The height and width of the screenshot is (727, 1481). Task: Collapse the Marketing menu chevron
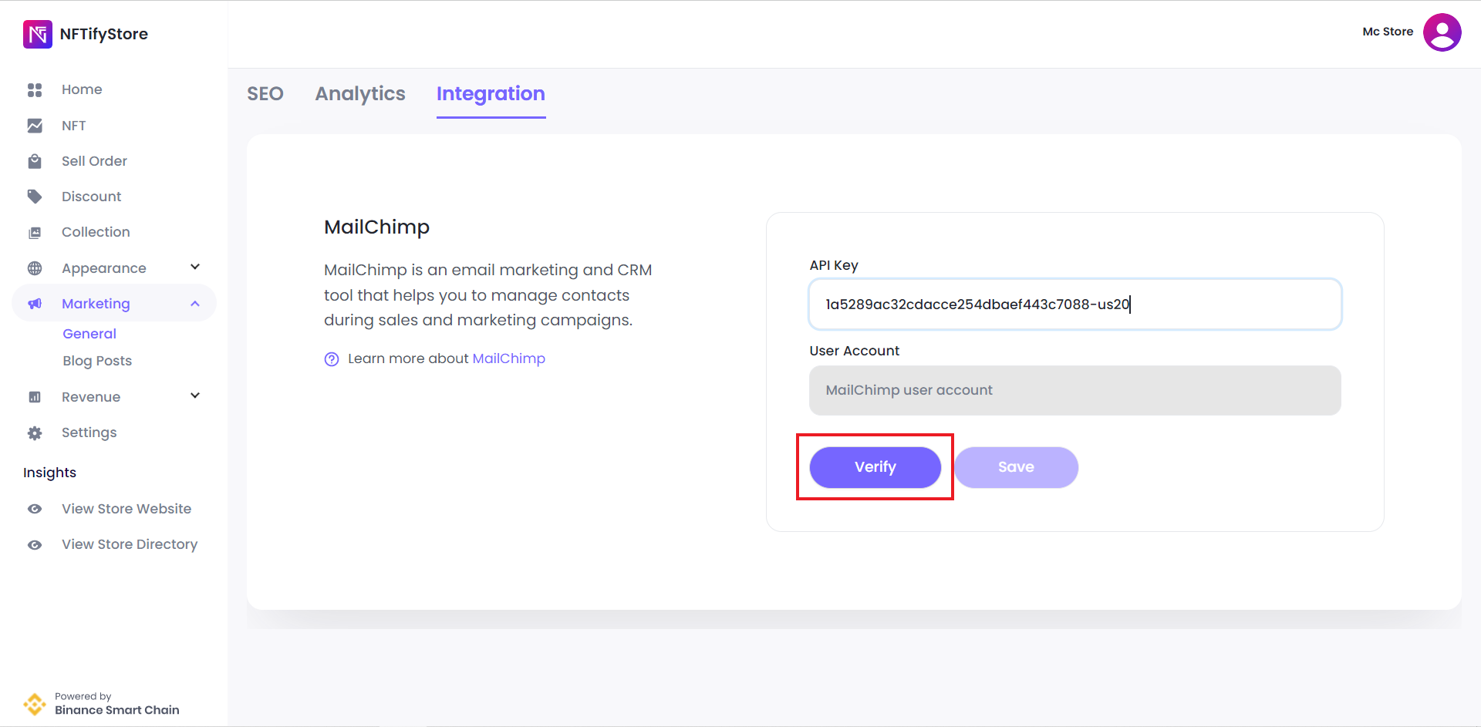[195, 304]
